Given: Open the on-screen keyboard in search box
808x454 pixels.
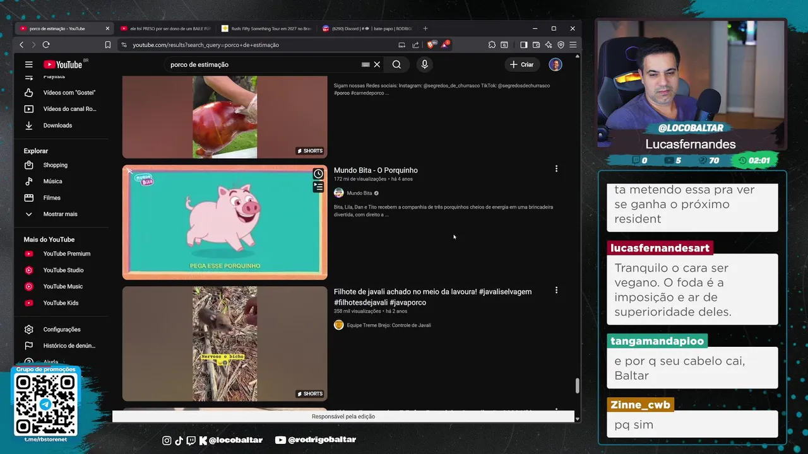Looking at the screenshot, I should 365,64.
